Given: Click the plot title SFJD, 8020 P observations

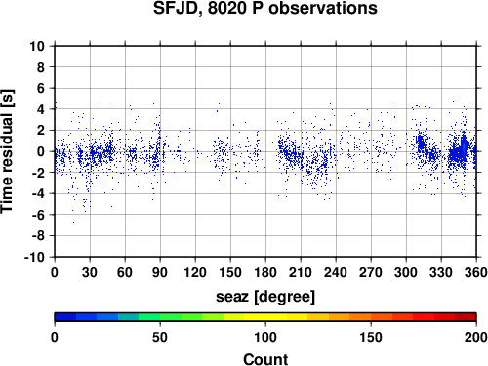Looking at the screenshot, I should pyautogui.click(x=264, y=8).
